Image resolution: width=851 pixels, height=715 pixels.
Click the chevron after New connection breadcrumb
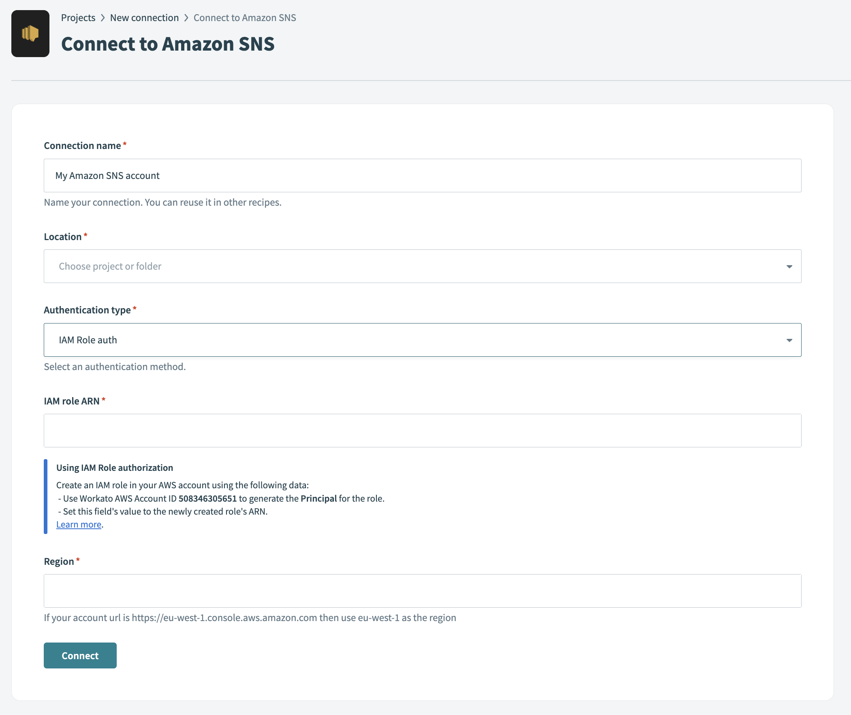(186, 18)
